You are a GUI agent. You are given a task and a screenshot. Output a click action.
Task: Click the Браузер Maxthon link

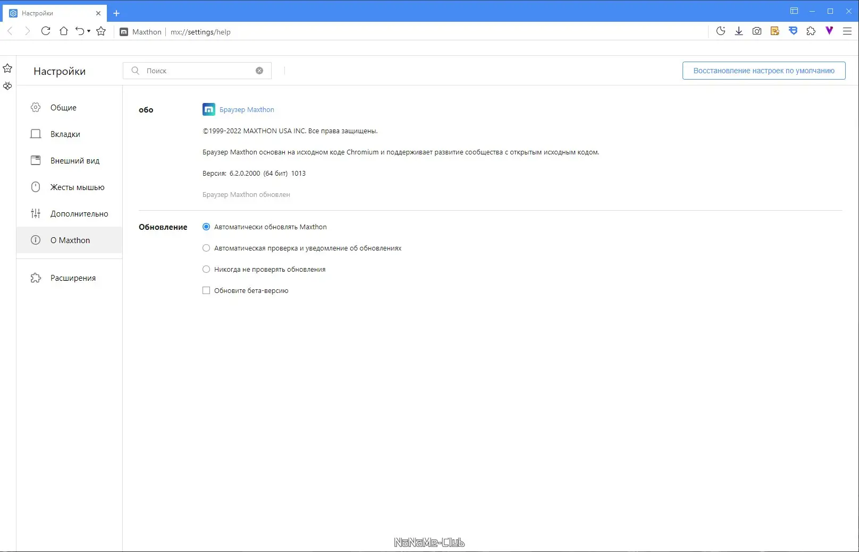point(247,109)
